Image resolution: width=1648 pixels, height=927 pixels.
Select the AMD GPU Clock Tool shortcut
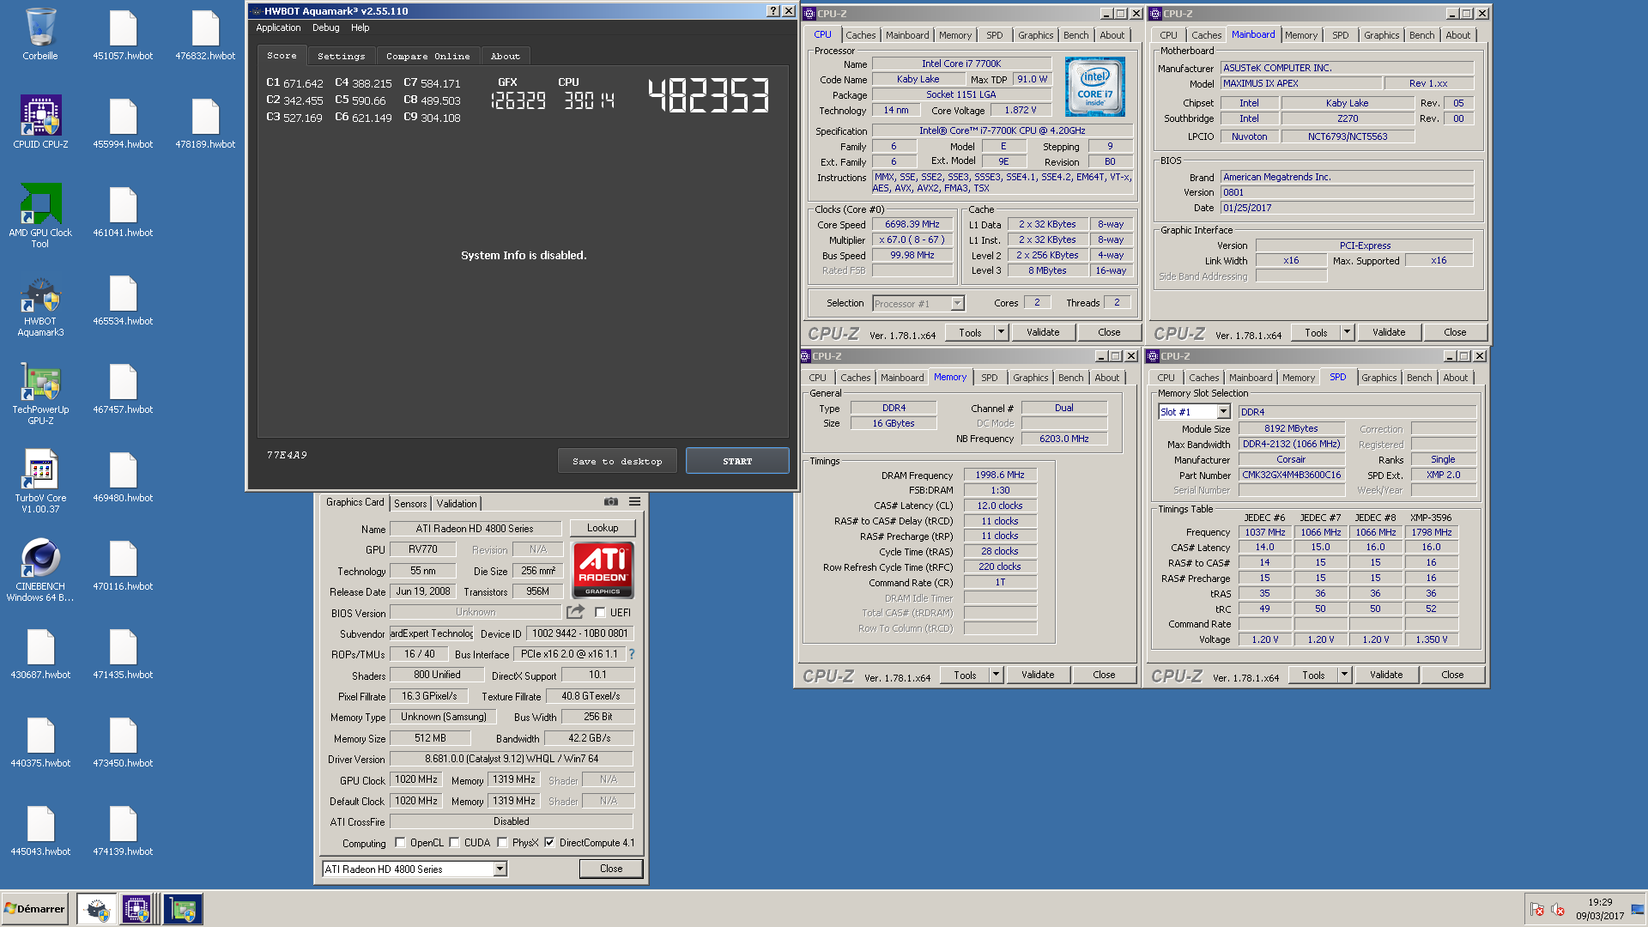pos(40,215)
